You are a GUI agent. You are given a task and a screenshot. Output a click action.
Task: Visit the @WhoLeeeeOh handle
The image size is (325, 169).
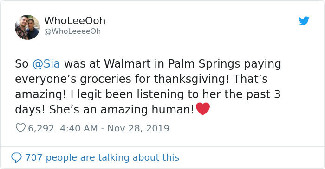(72, 31)
